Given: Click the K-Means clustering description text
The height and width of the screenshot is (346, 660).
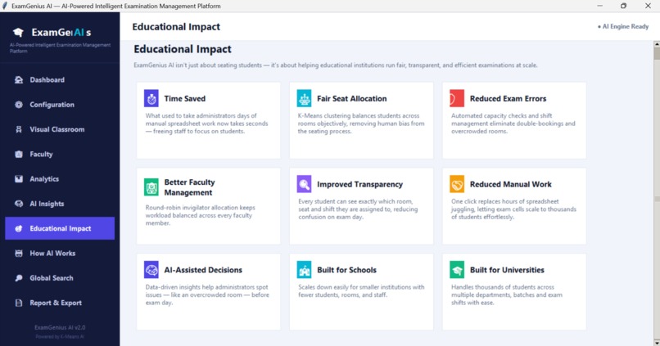Looking at the screenshot, I should click(361, 124).
